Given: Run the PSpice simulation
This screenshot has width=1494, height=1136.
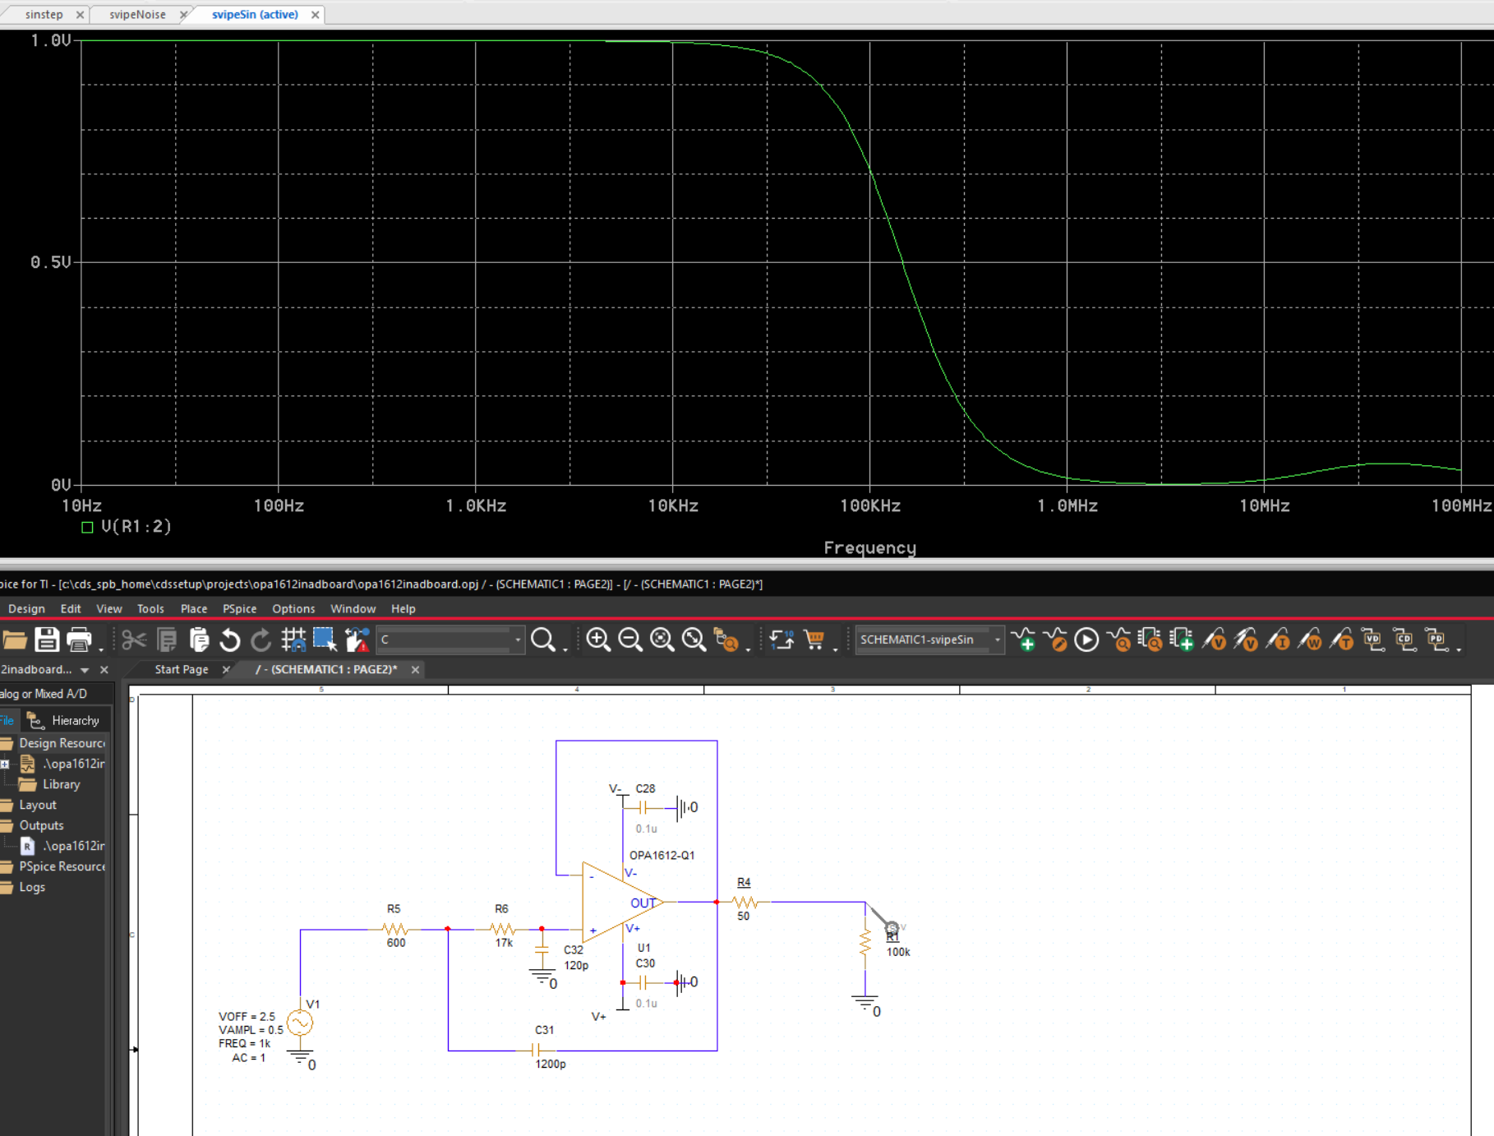Looking at the screenshot, I should 1086,640.
